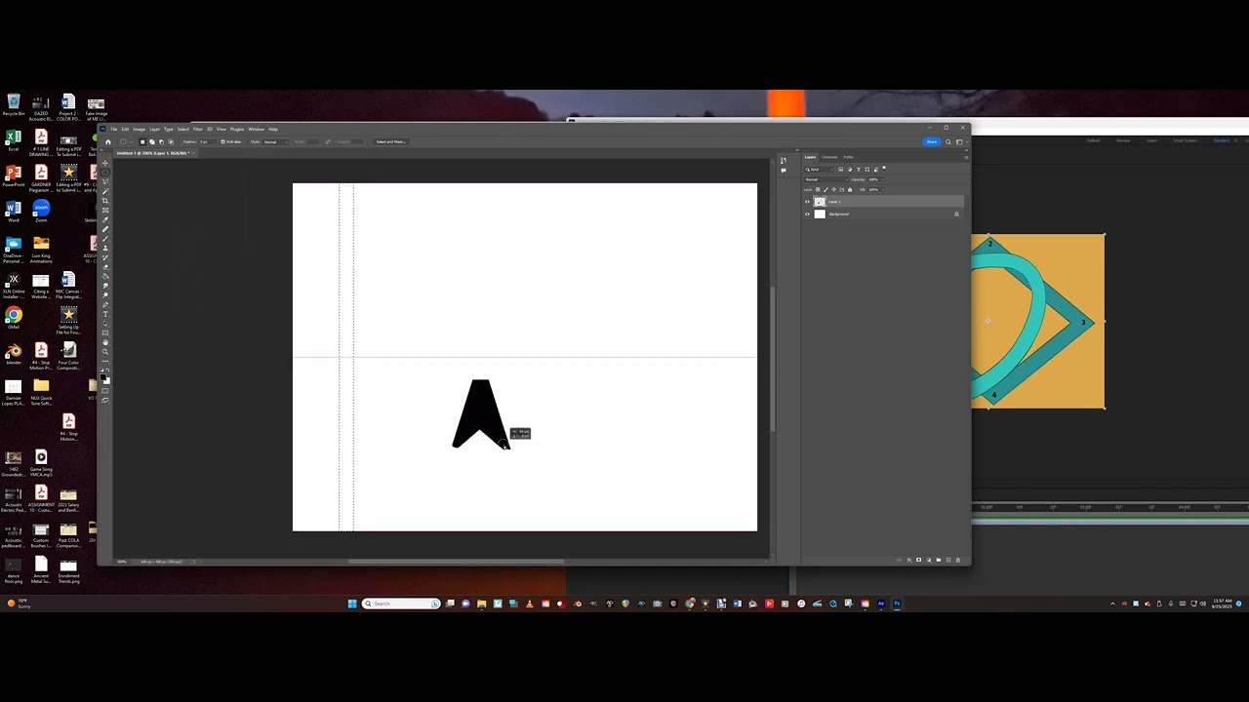Open the Layers panel options menu icon

pyautogui.click(x=966, y=157)
